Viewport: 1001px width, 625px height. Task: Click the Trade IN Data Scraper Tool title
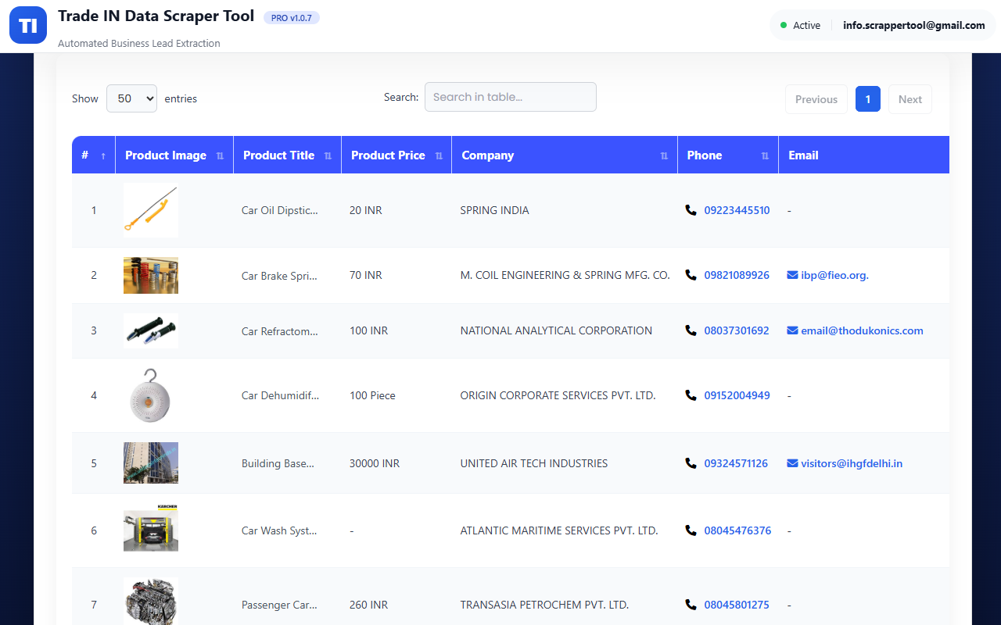pyautogui.click(x=156, y=16)
